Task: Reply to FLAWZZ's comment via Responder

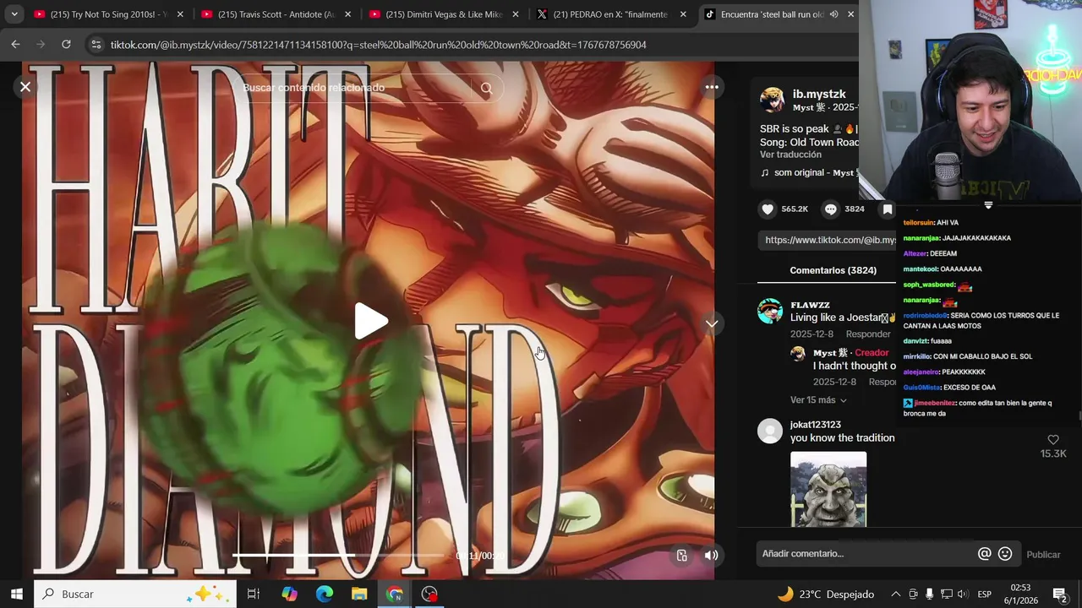Action: point(868,334)
